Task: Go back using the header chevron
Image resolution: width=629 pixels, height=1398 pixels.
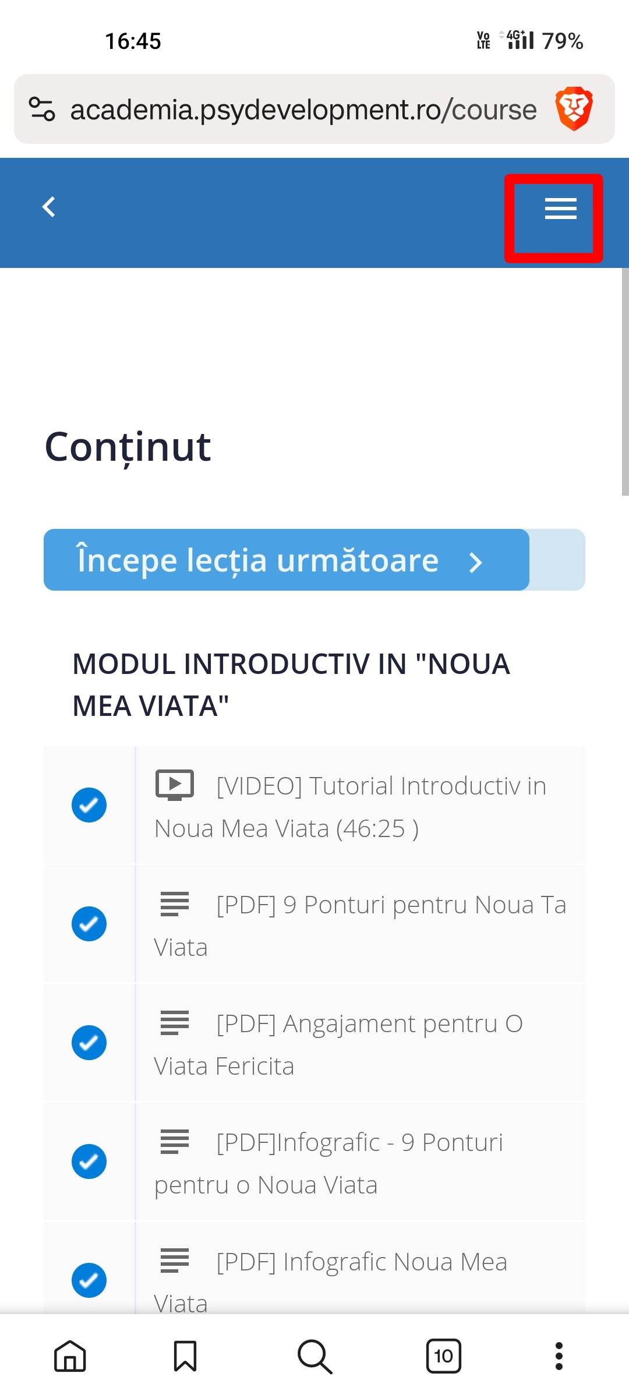Action: pos(49,207)
